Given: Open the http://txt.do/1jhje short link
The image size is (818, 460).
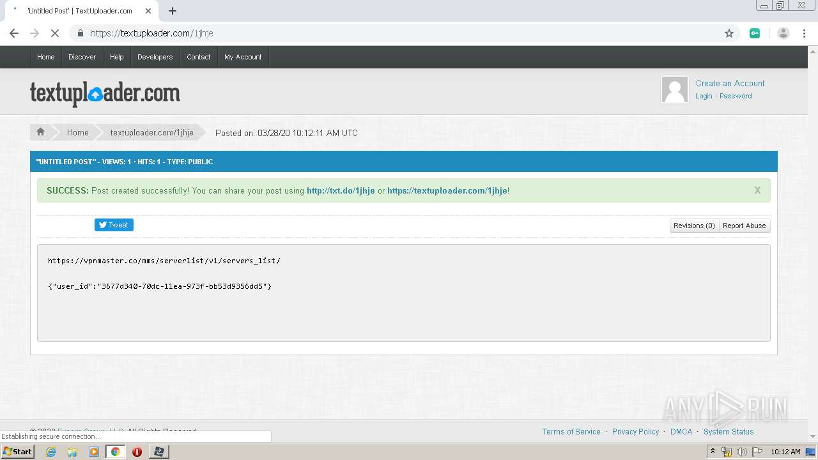Looking at the screenshot, I should point(341,190).
